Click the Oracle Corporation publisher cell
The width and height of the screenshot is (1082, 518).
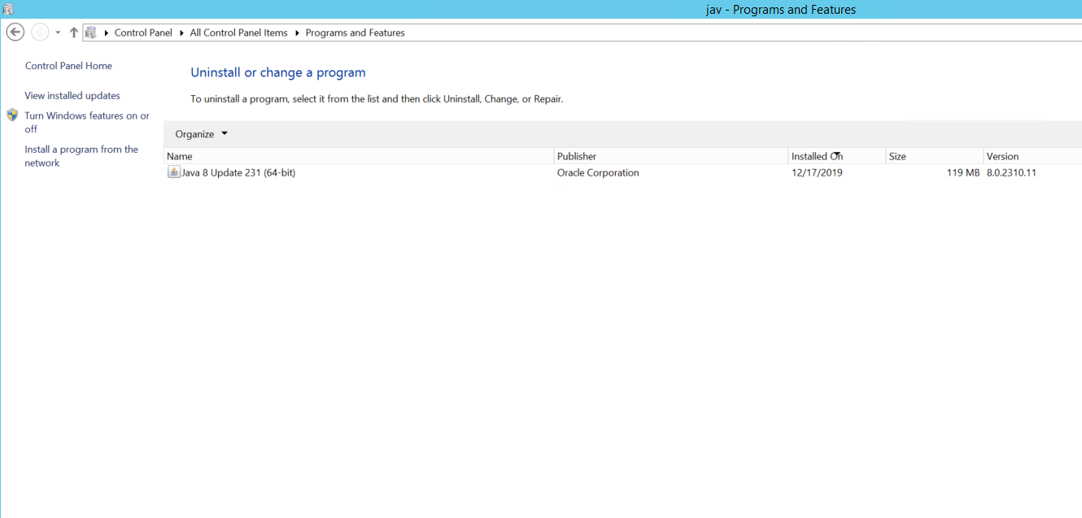[x=598, y=172]
